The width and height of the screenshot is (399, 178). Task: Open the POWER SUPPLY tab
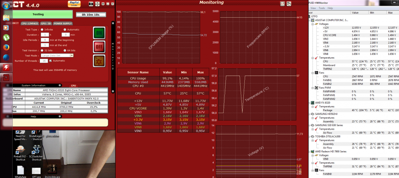[63, 24]
